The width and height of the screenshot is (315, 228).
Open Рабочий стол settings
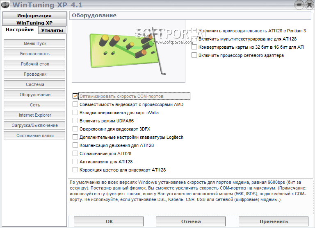coord(34,64)
